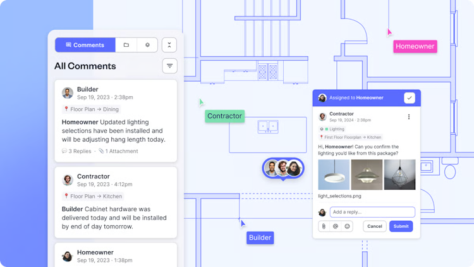Switch to the folder tab
This screenshot has width=474, height=267.
[126, 45]
